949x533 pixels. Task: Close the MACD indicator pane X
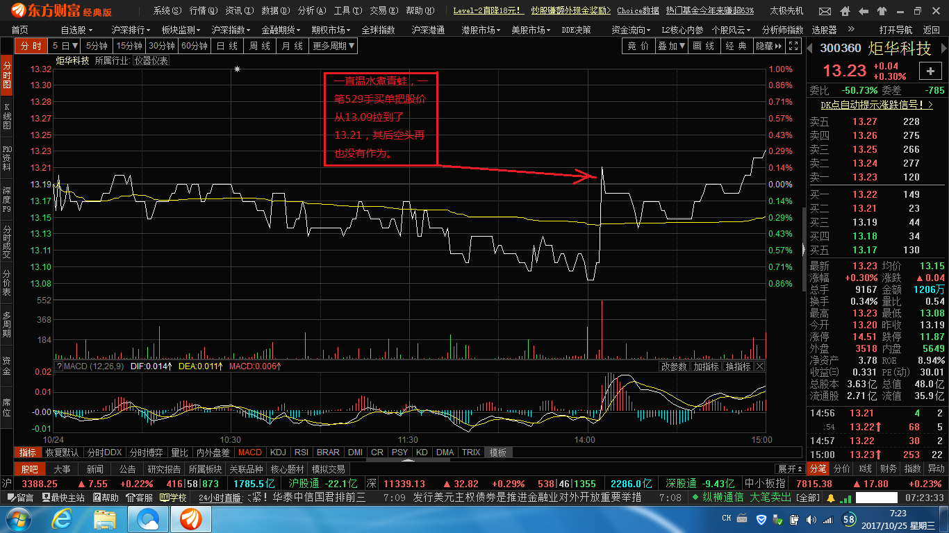[759, 366]
